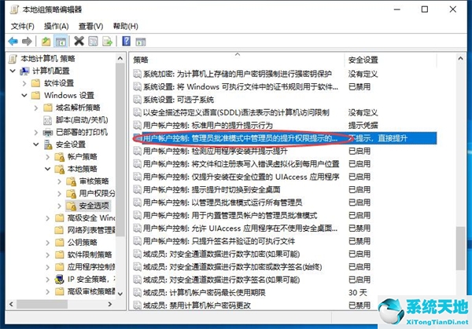
Task: Click the 公钥策略 folder icon
Action: (x=60, y=243)
